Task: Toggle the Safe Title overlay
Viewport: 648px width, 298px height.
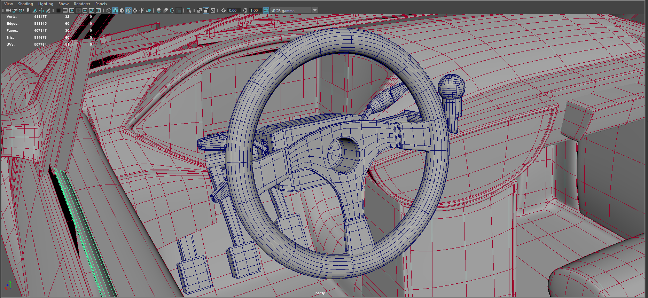Action: coord(98,10)
